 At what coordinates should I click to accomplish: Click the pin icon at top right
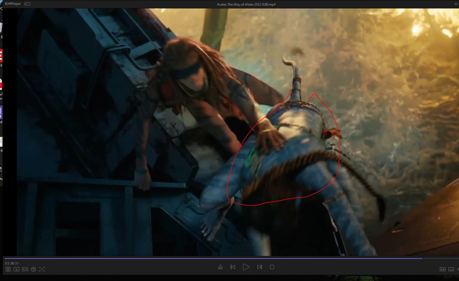456,4
